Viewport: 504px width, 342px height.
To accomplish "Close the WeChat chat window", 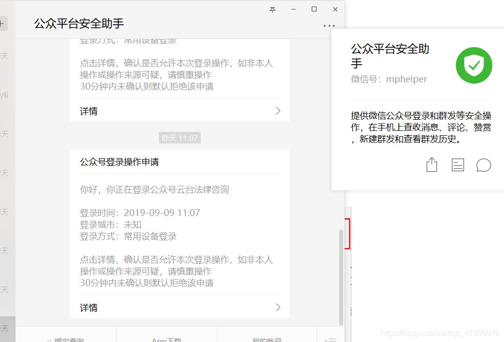I will [335, 9].
